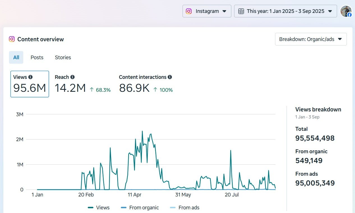The image size is (355, 213).
Task: Open the Breakdown: Organic/ads dropdown
Action: pos(311,39)
